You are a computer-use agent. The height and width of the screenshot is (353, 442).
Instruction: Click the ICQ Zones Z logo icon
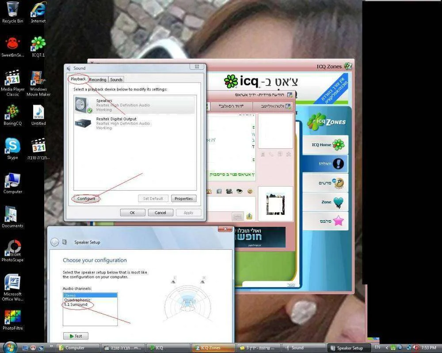[348, 66]
